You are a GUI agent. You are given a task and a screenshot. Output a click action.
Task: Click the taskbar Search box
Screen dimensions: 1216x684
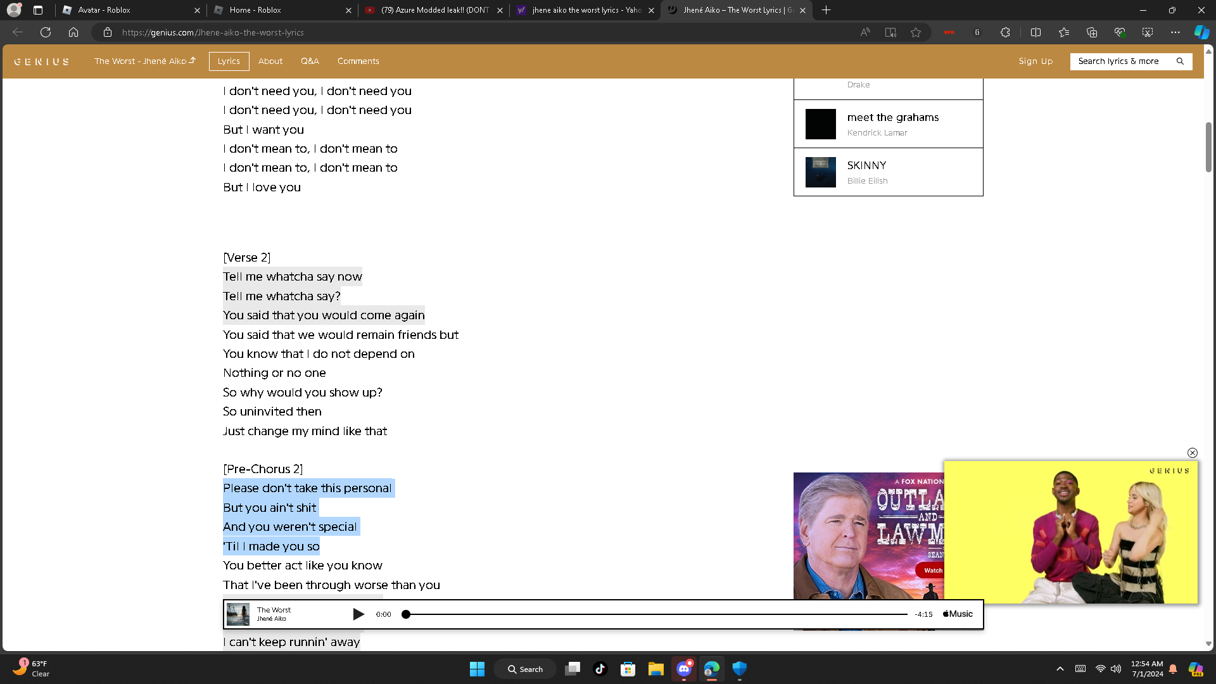coord(525,669)
